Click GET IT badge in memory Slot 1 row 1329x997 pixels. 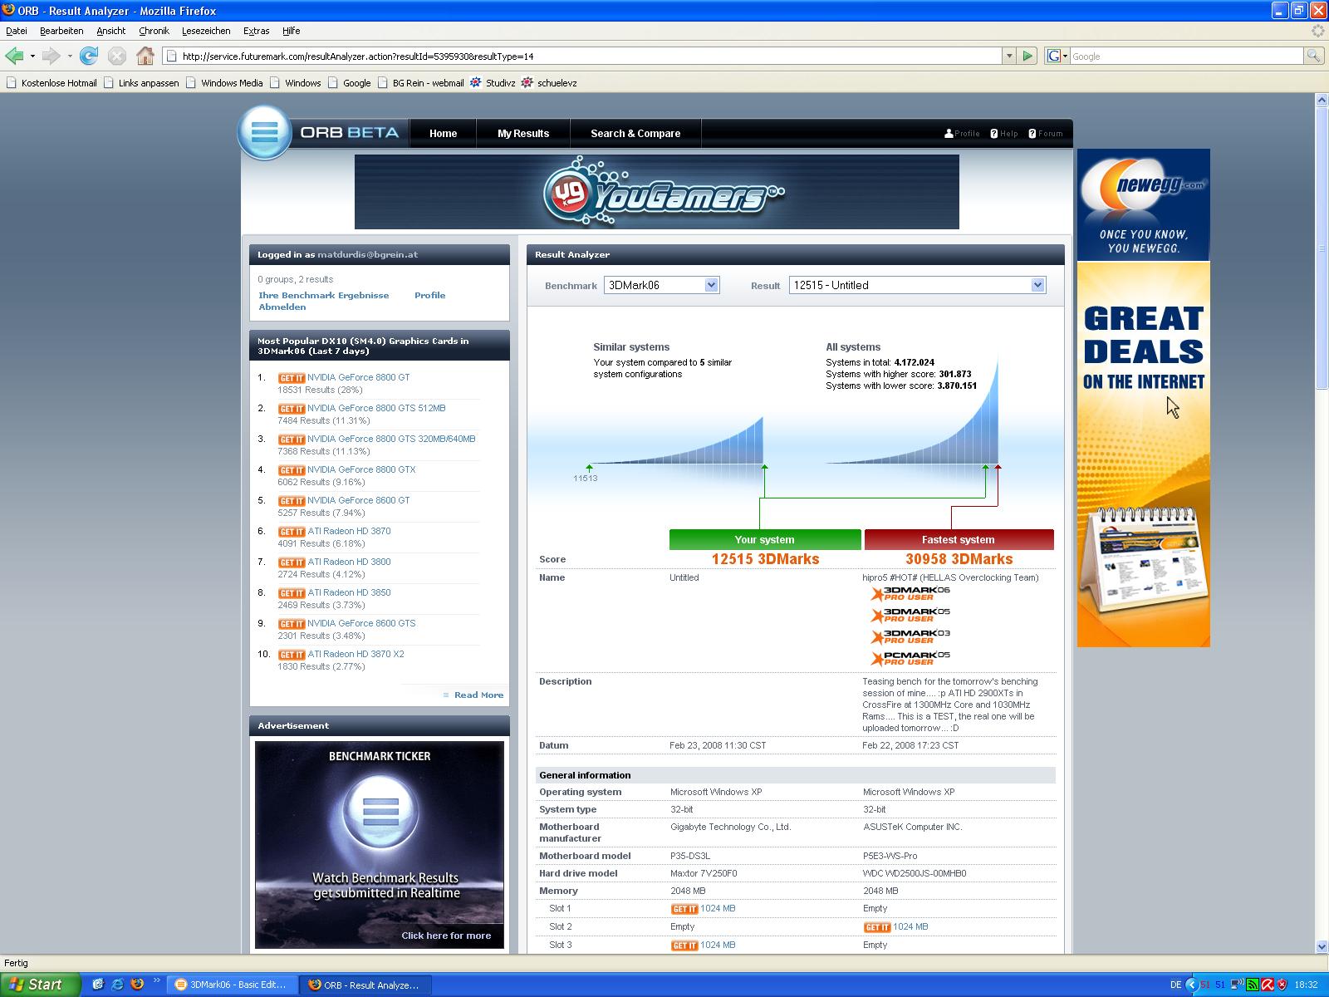(x=684, y=909)
